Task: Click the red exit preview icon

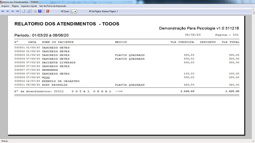Action: point(48,11)
